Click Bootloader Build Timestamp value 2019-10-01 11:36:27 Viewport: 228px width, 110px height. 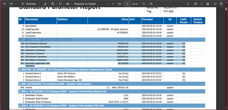118,102
